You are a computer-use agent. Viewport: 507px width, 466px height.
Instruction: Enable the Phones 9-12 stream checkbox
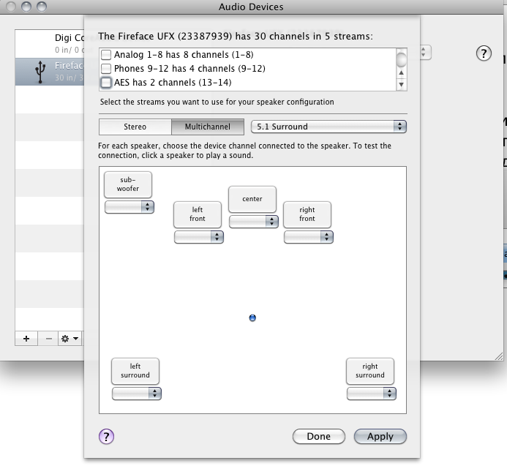(x=106, y=69)
